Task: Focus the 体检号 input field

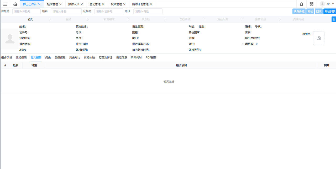Action: pyautogui.click(x=27, y=11)
